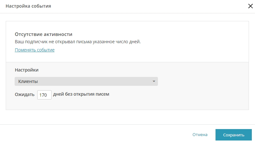Click the Настройка события dialog title
Viewport: 255px width, 144px height.
pyautogui.click(x=28, y=6)
